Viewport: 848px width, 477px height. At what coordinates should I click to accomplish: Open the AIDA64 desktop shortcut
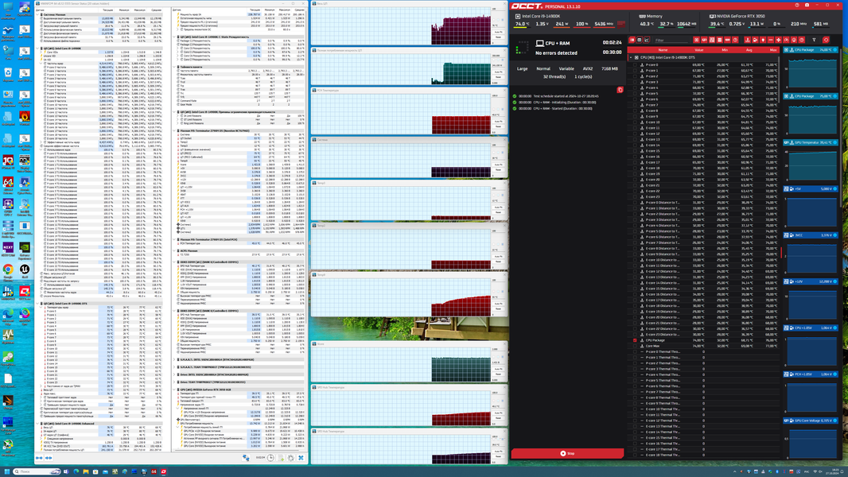(8, 184)
